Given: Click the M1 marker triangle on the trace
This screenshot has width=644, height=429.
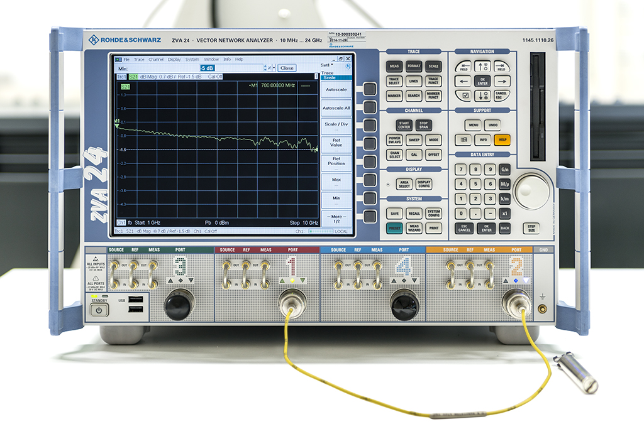Looking at the screenshot, I should (x=117, y=125).
